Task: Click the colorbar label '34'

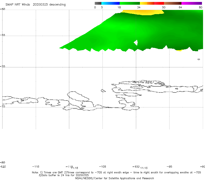Action: pyautogui.click(x=139, y=7)
